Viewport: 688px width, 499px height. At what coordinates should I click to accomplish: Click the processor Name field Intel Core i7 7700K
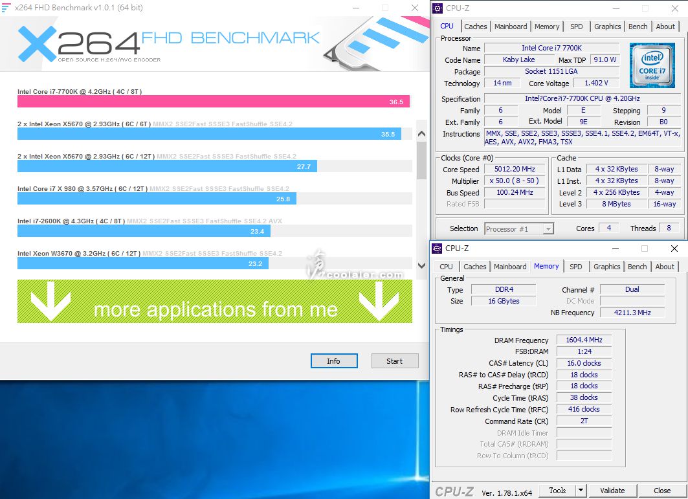click(551, 48)
